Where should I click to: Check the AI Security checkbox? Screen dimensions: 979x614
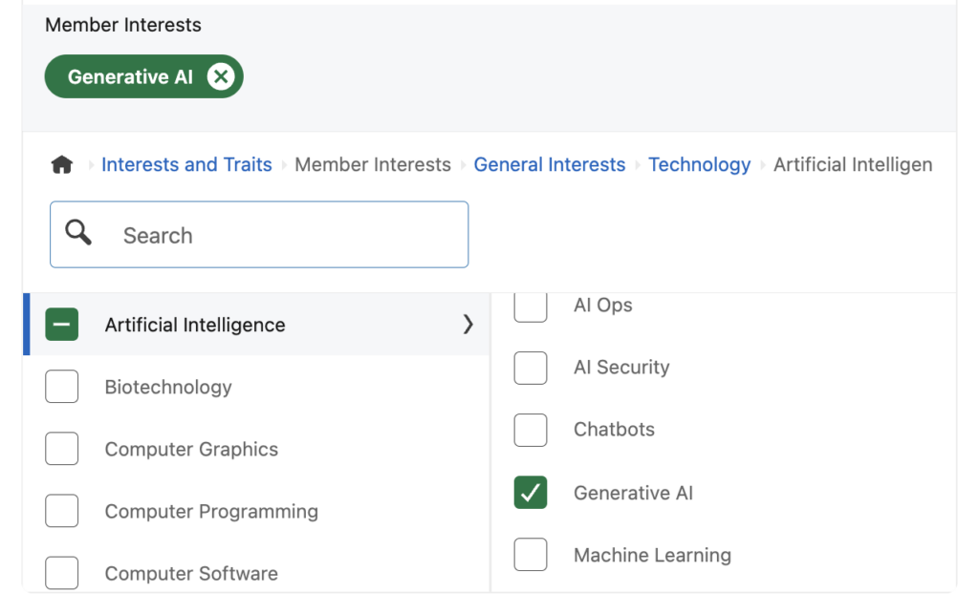coord(531,368)
